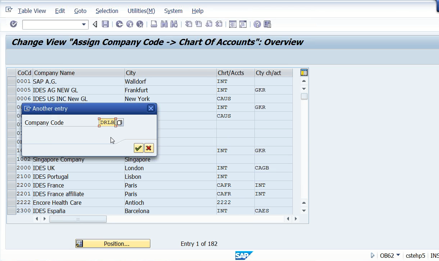Click horizontal scrollbar right arrow on right side

tap(296, 219)
